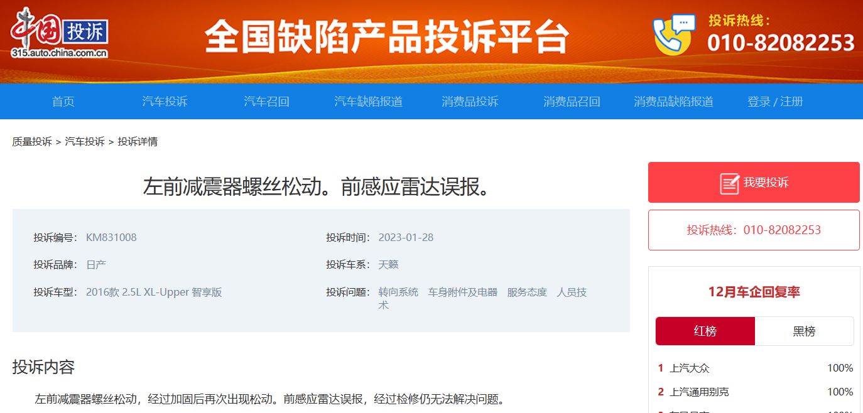Image resolution: width=863 pixels, height=413 pixels.
Task: Click the 12月车企回复率 heading
Action: click(754, 292)
